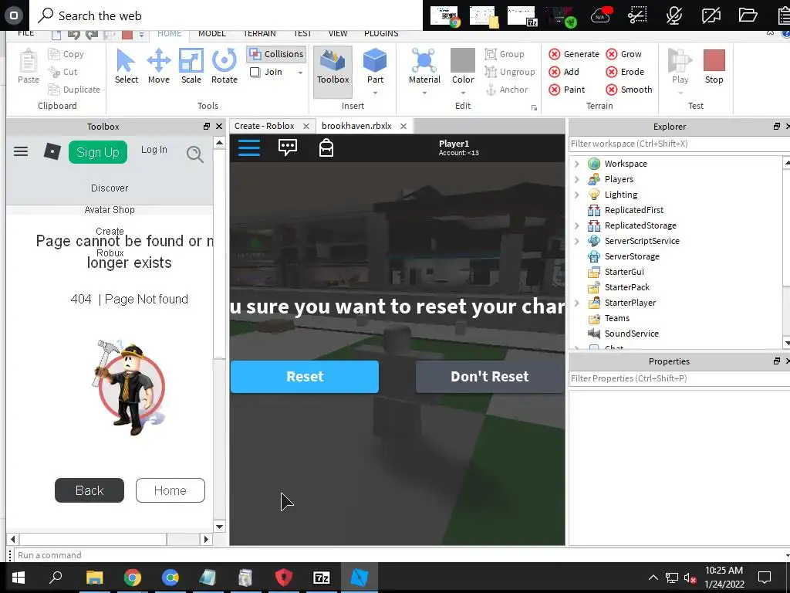Open the in-game hamburger menu

(249, 147)
